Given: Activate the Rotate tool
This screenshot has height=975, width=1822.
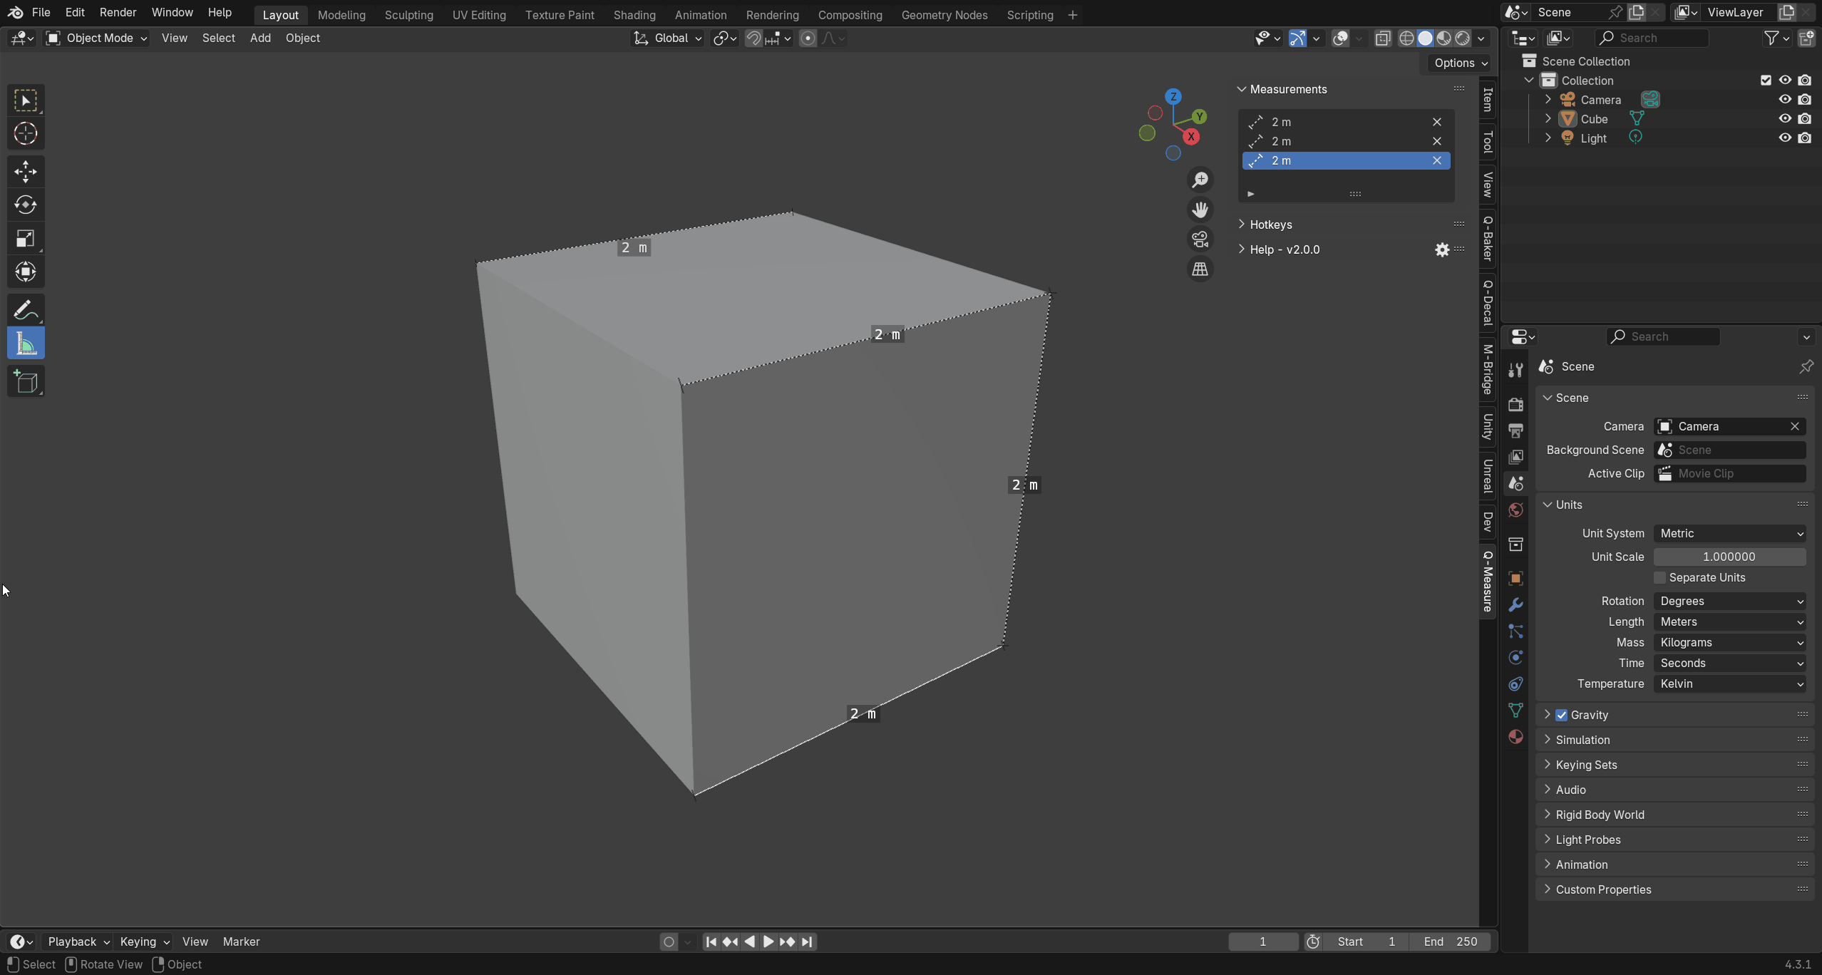Looking at the screenshot, I should click(26, 205).
